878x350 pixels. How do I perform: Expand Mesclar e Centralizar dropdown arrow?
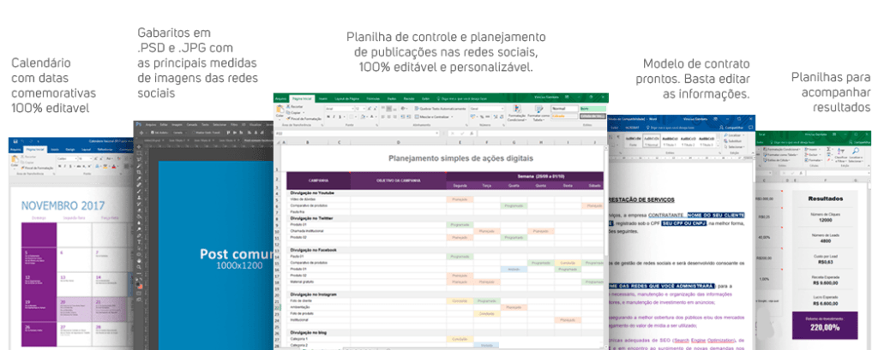452,117
